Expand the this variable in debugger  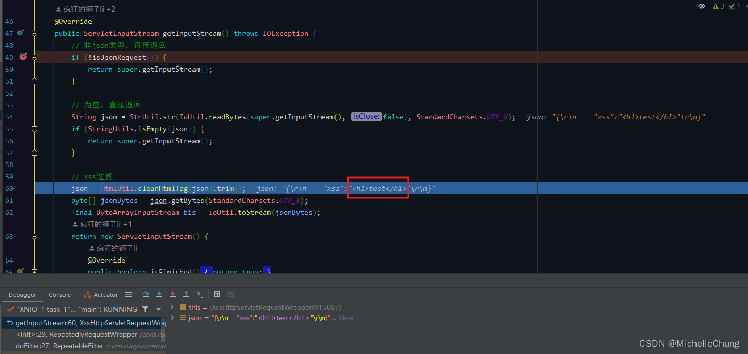pyautogui.click(x=172, y=307)
